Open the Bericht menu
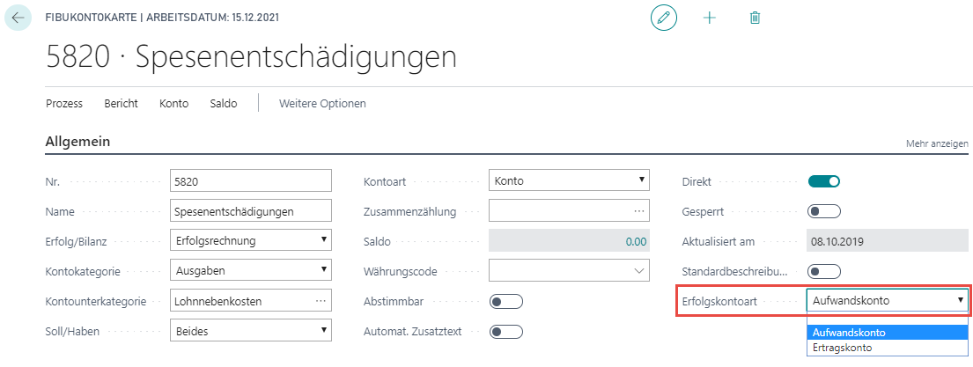Image resolution: width=973 pixels, height=367 pixels. pyautogui.click(x=121, y=104)
